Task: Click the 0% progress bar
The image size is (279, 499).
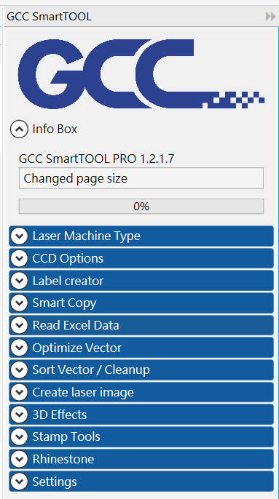Action: [141, 207]
